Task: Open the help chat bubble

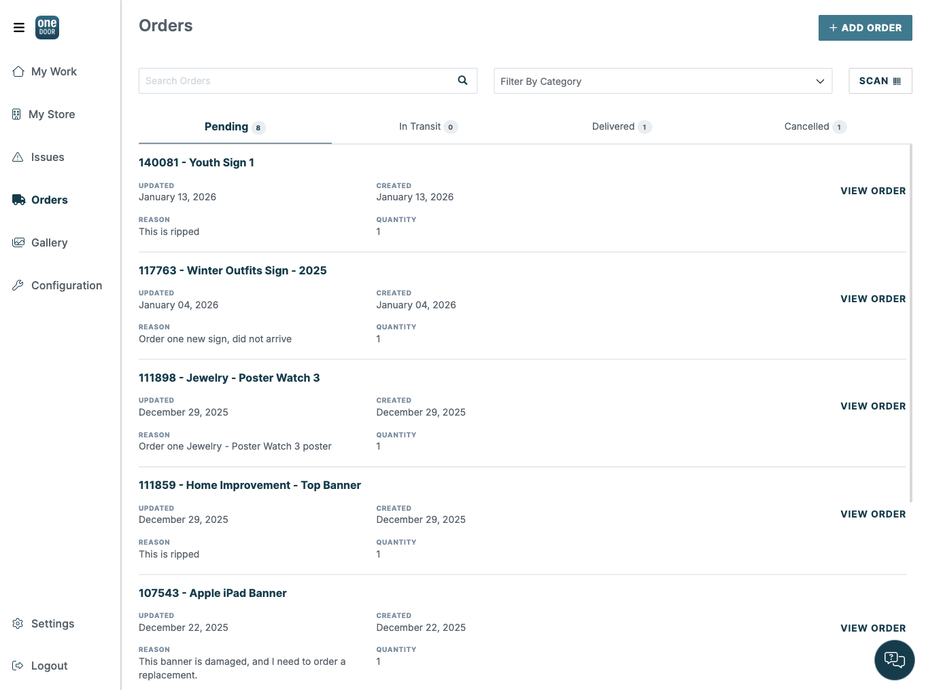Action: 894,659
